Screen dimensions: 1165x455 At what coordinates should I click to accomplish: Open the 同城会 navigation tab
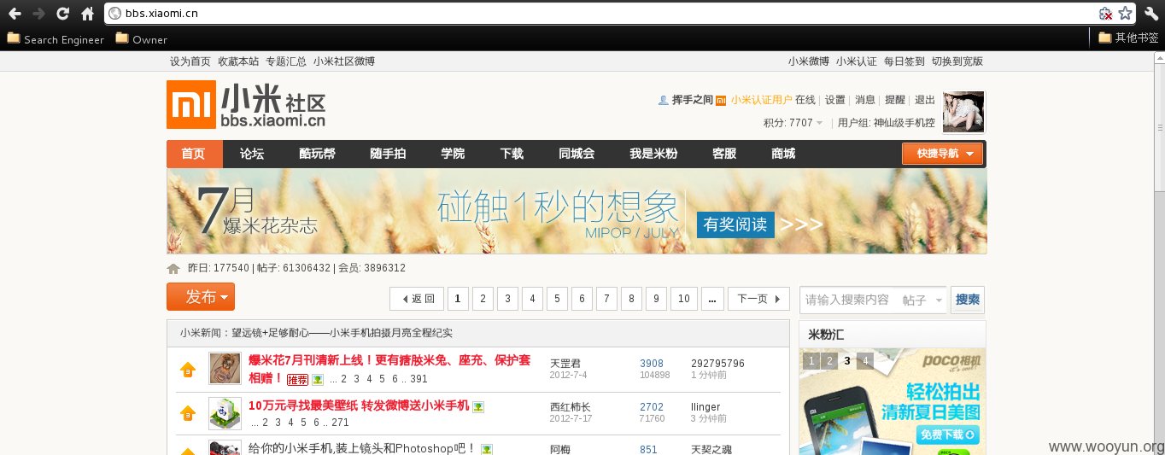[577, 154]
